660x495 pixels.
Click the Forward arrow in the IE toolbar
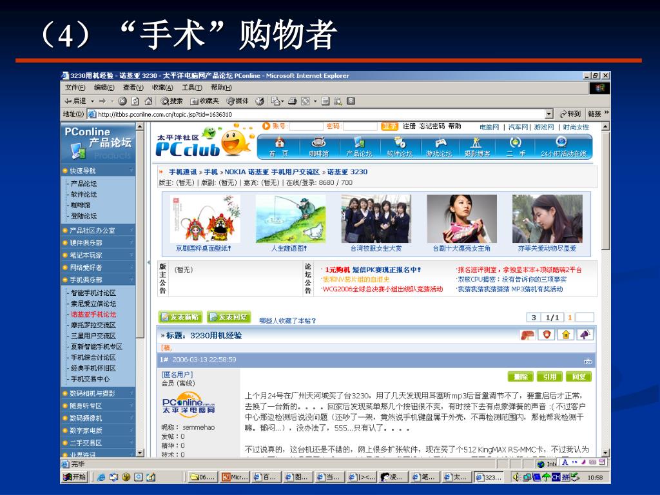tap(102, 101)
